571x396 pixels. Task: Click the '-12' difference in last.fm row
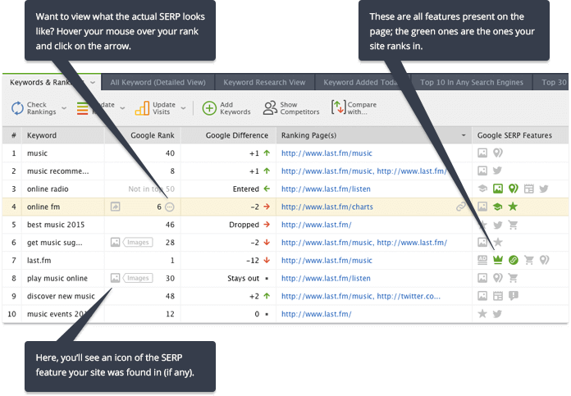(x=253, y=260)
